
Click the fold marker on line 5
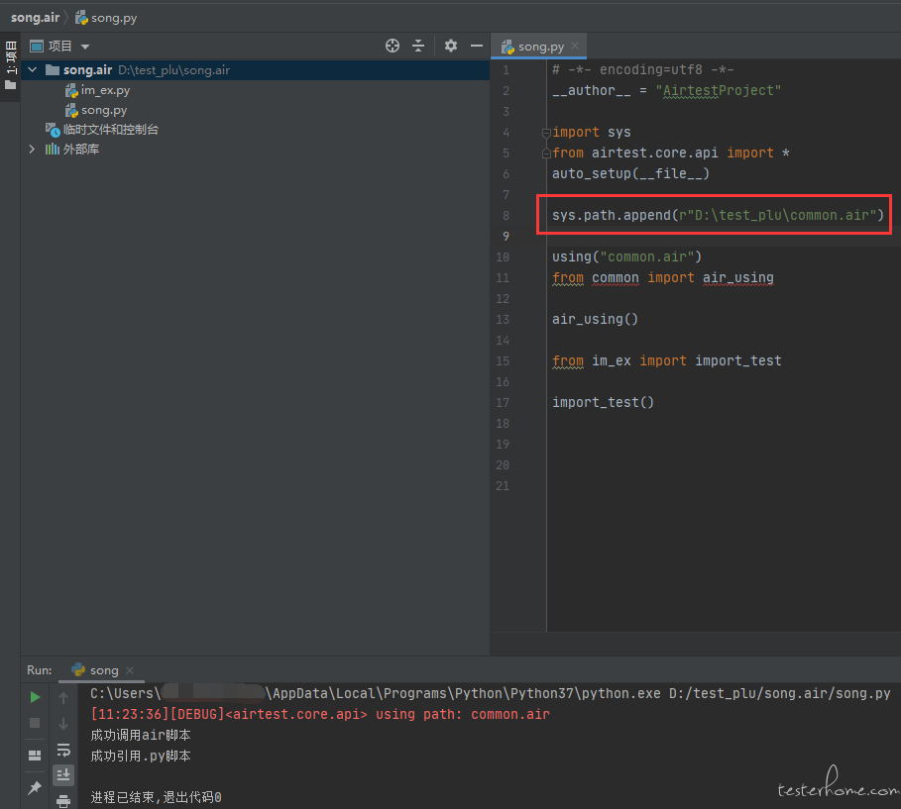[546, 153]
